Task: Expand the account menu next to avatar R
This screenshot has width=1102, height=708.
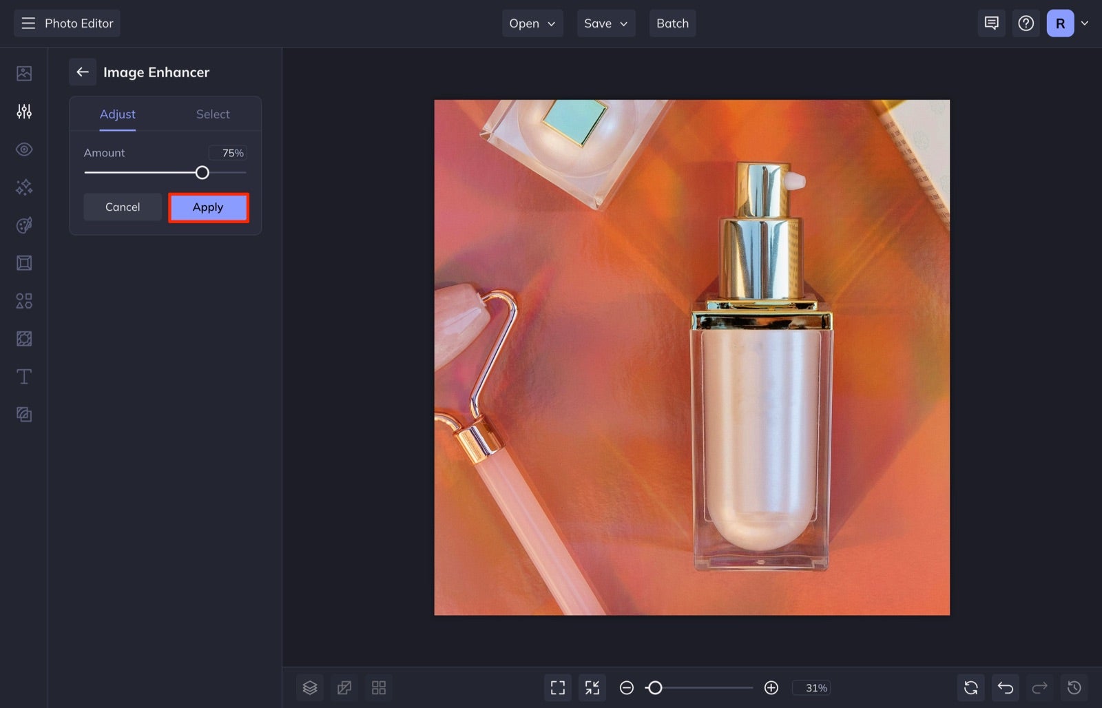Action: (x=1085, y=23)
